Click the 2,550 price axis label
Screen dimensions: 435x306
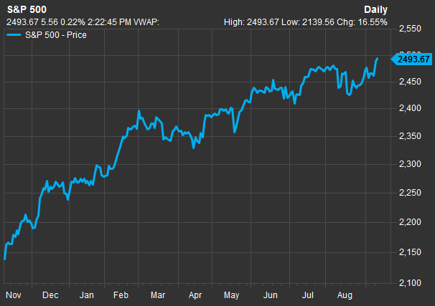pyautogui.click(x=411, y=29)
